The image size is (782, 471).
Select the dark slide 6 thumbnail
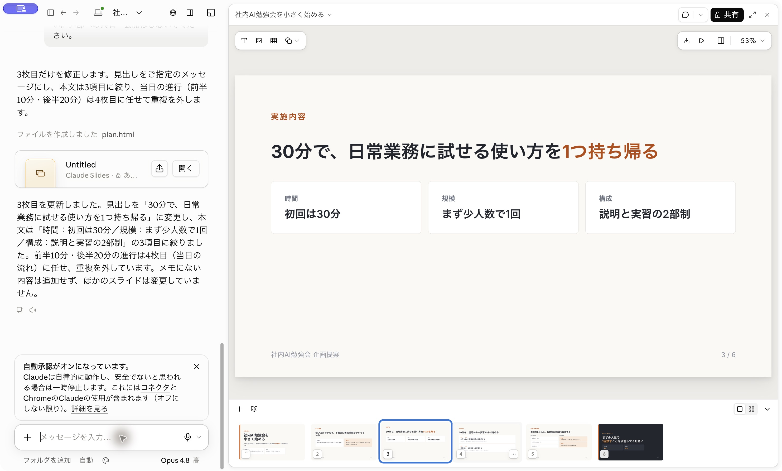pyautogui.click(x=630, y=442)
